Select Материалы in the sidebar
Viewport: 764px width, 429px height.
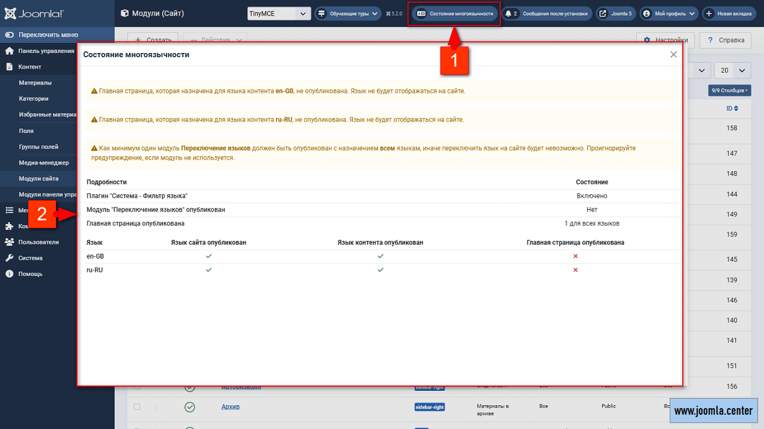coord(35,83)
